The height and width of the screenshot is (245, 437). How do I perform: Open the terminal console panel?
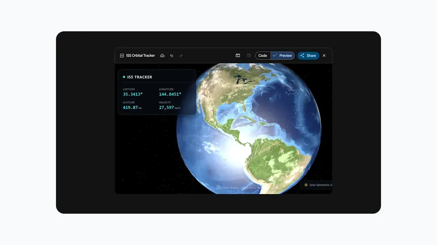pos(238,55)
